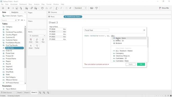The height and width of the screenshot is (97, 172).
Task: Select Orders in autocomplete list
Action: pos(129,43)
